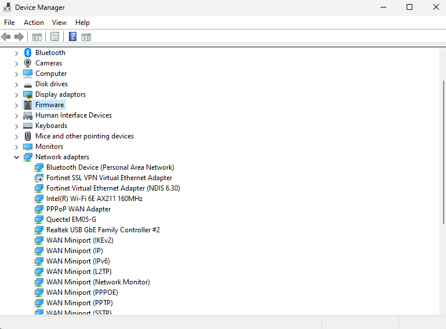Select the Mice and other pointing devices label
Viewport: 446px width, 329px height.
pyautogui.click(x=85, y=136)
